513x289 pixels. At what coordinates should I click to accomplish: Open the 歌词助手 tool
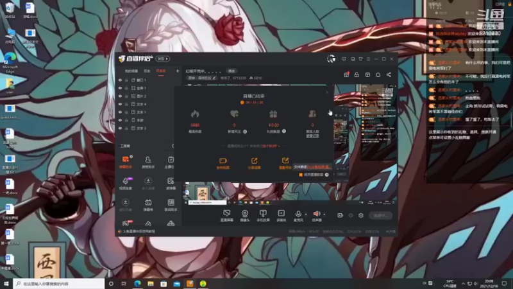coord(171,205)
